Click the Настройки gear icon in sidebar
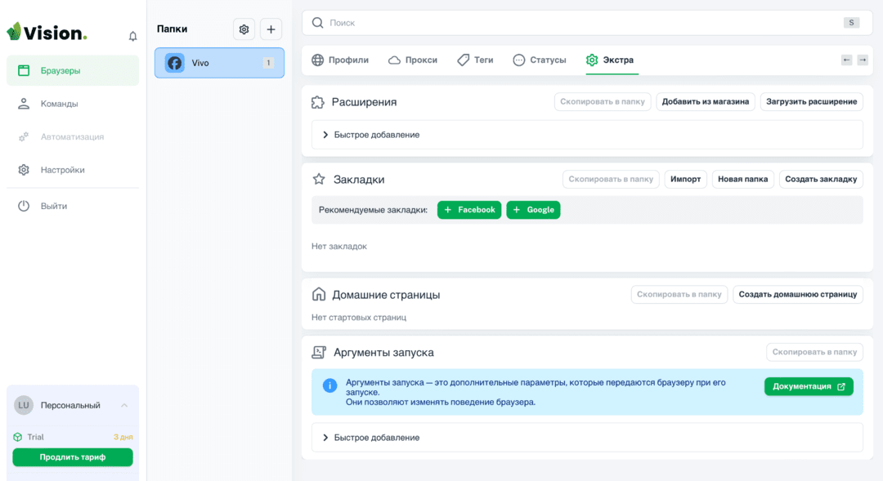Image resolution: width=883 pixels, height=481 pixels. 24,170
